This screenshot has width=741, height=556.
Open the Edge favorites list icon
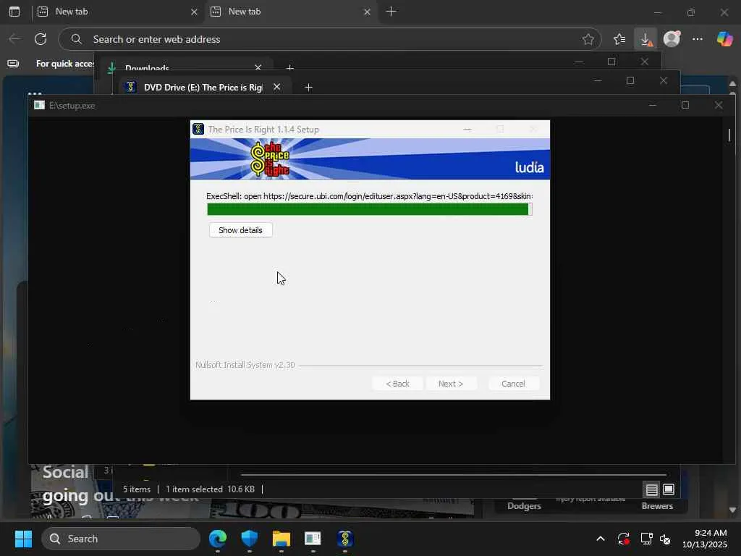tap(619, 39)
